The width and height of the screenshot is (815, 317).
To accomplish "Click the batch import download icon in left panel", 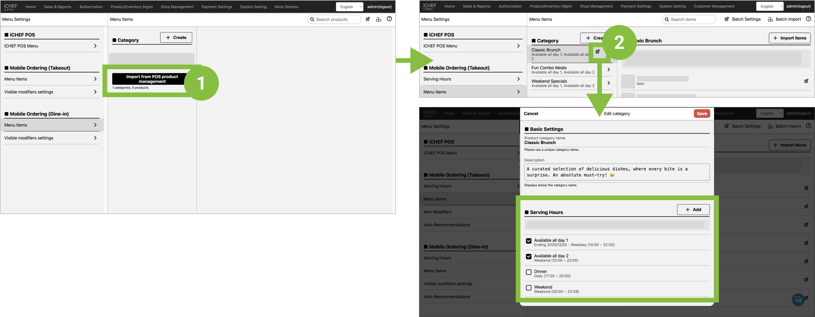I will click(378, 19).
